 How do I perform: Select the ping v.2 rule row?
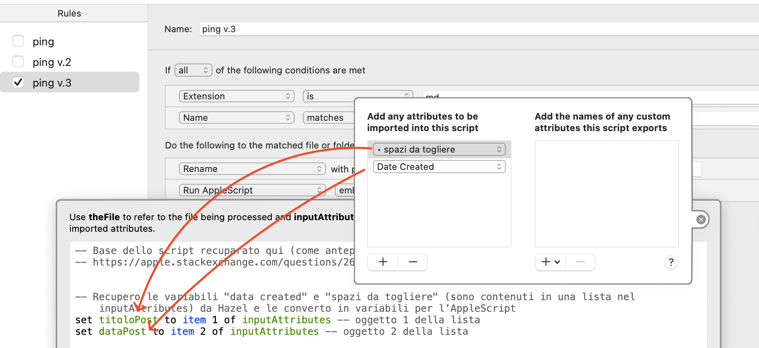click(x=70, y=62)
